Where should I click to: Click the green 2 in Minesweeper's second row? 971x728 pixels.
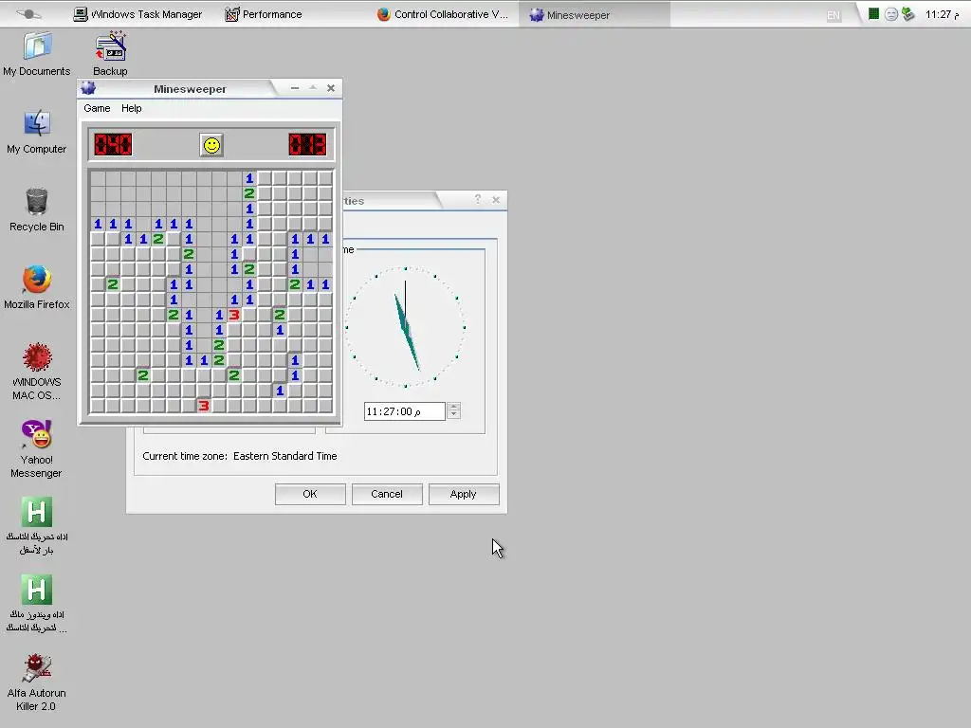[x=249, y=193]
